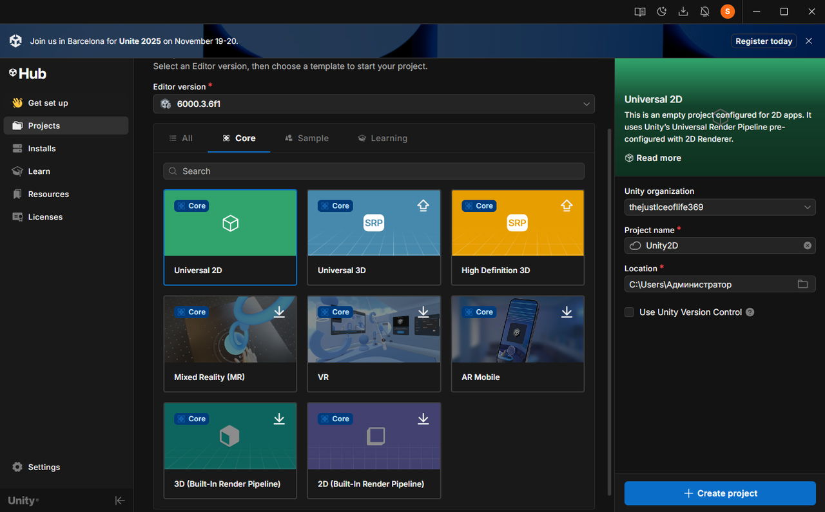Select the Core templates tab

pos(238,138)
